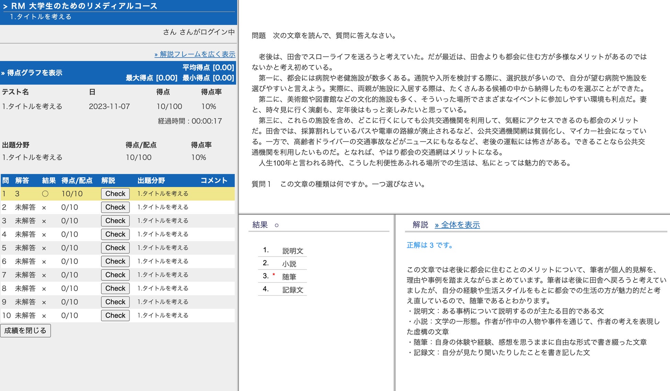Screen dimensions: 670x391
Task: Click Check button for question 2
Action: pos(115,207)
